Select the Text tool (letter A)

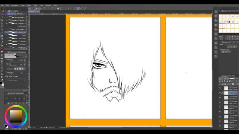tap(2, 74)
